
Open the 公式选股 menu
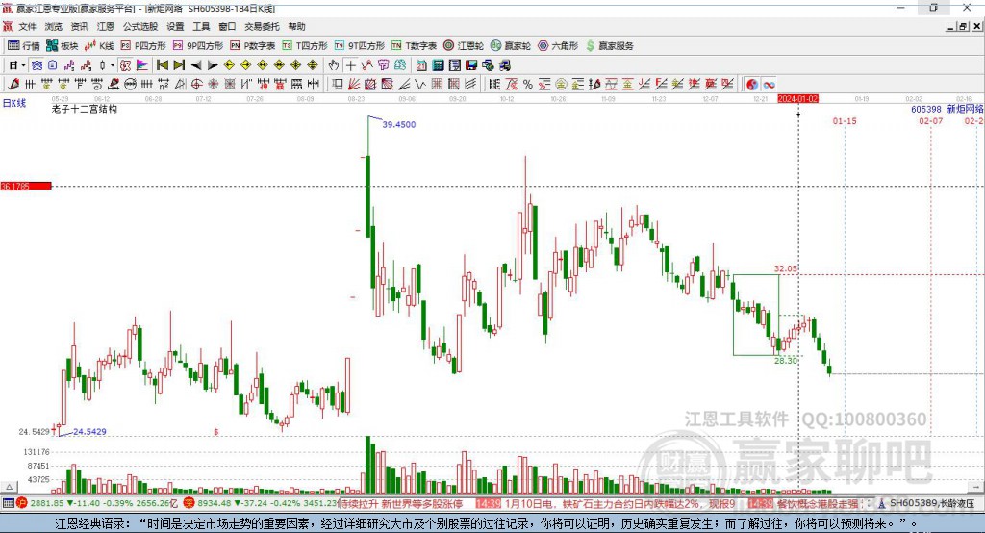(x=140, y=26)
